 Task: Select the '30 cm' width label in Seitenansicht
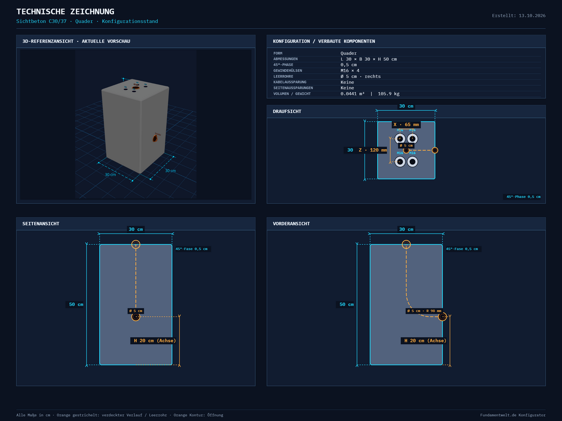coord(136,229)
